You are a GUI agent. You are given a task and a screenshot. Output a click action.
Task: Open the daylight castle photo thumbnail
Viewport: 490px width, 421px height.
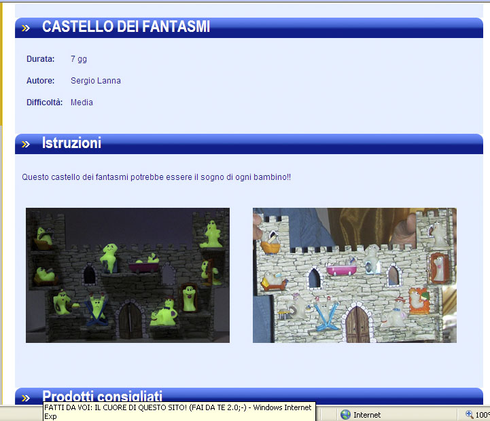354,275
